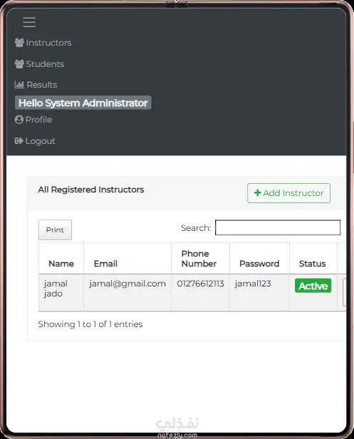Click Showing 1 to 1 of 1 entries

pyautogui.click(x=90, y=324)
